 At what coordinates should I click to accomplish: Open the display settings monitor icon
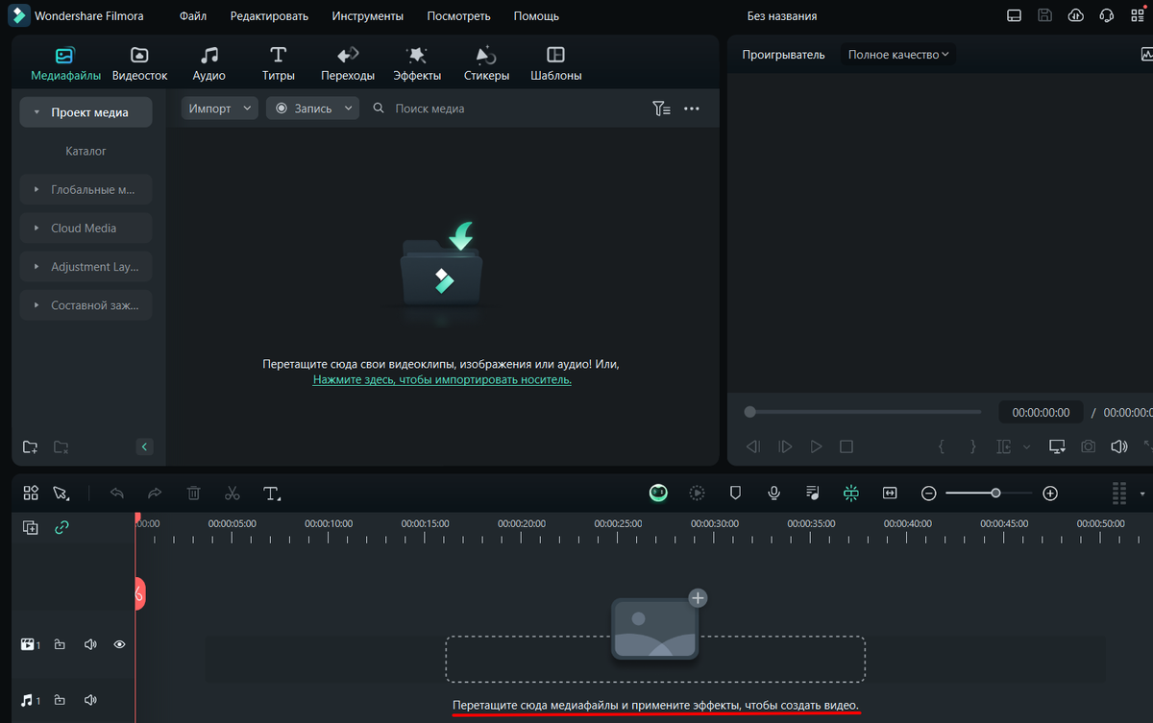point(1057,446)
